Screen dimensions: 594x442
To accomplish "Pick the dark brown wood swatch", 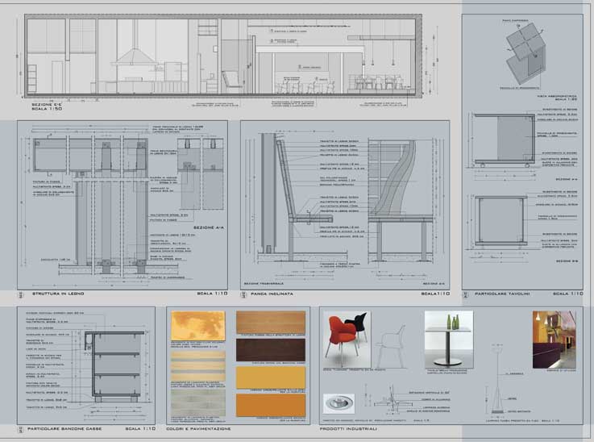I will point(271,350).
